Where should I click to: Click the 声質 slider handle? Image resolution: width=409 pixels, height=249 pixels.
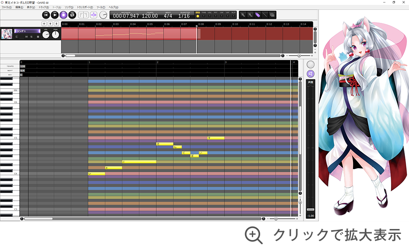click(310, 209)
